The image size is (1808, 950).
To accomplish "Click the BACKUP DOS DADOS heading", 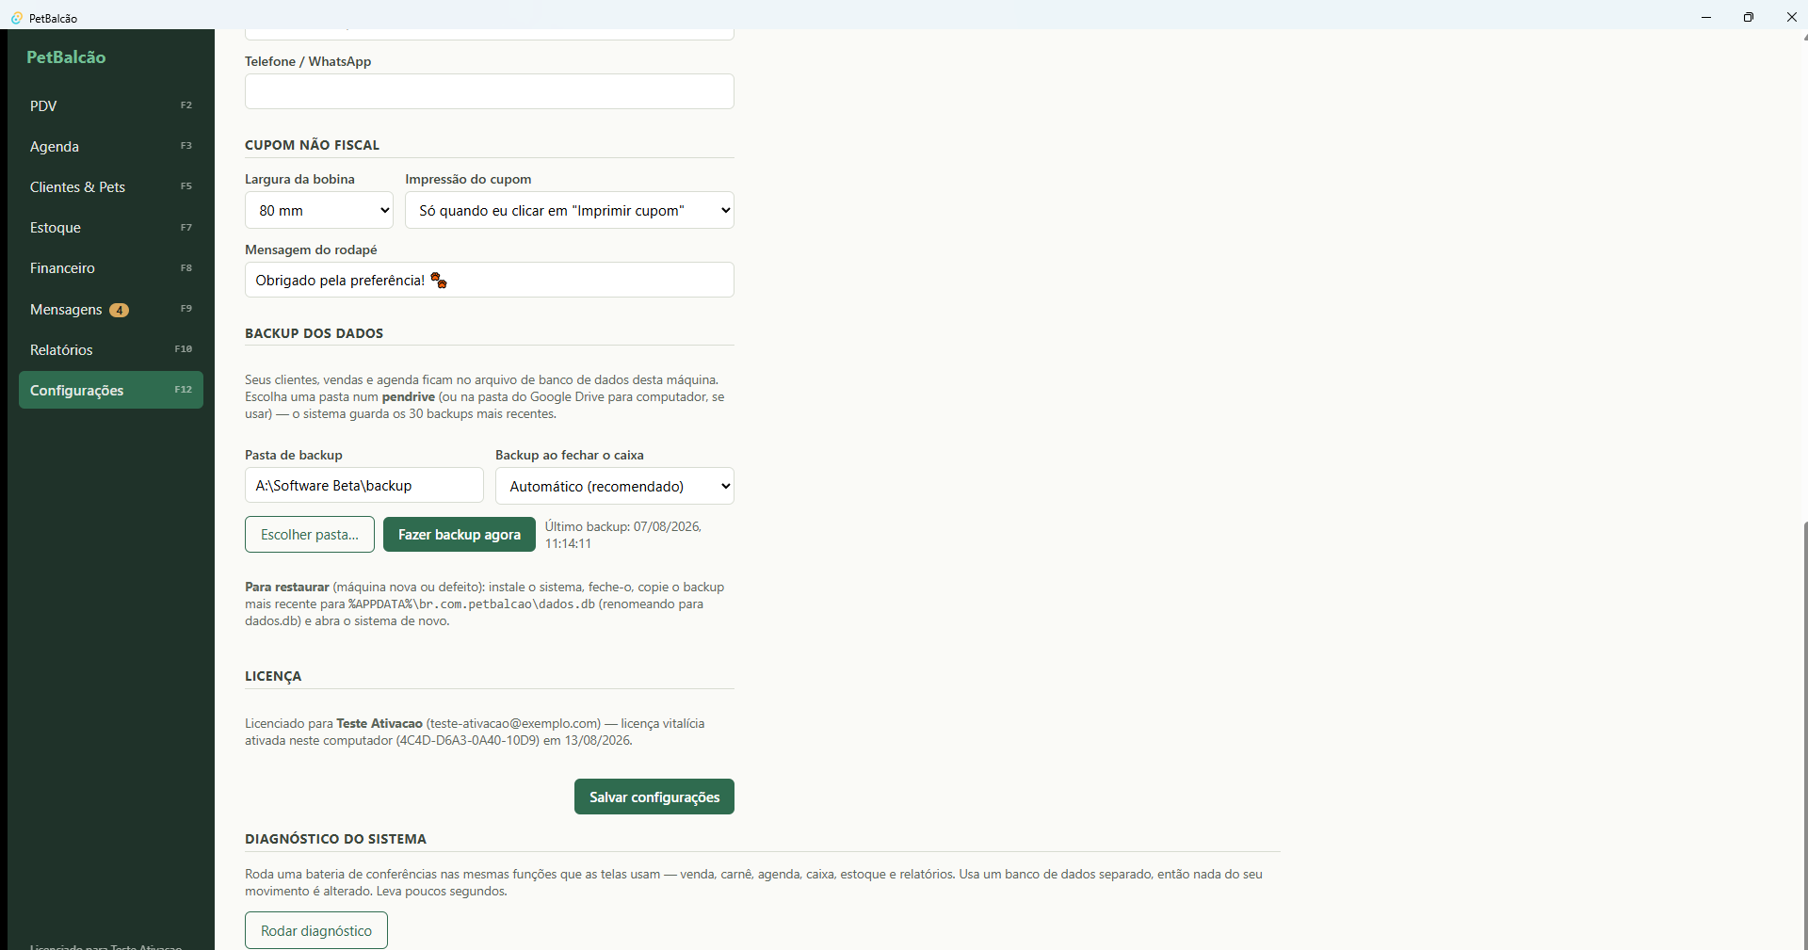I will (315, 333).
